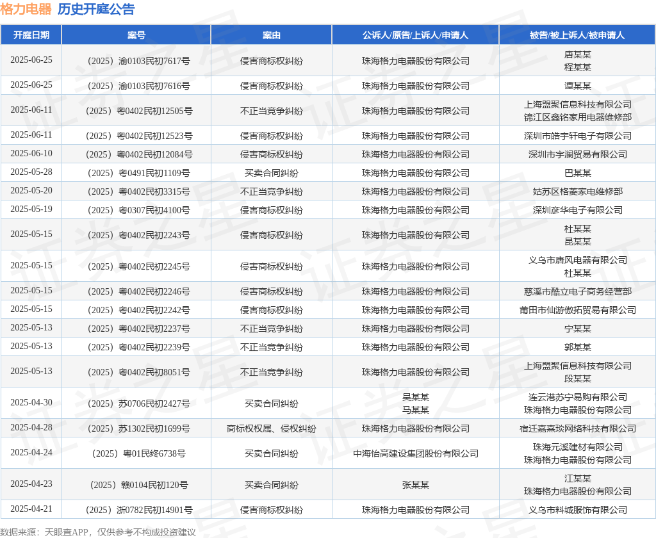Screen dimensions: 656x538
Task: Click cause 买卖合同纠纷 in the 2025-05-28 row
Action: 272,173
